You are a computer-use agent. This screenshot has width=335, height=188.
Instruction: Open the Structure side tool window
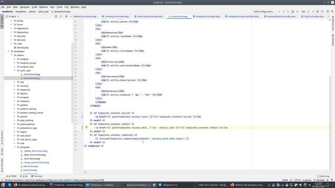(x=2, y=138)
